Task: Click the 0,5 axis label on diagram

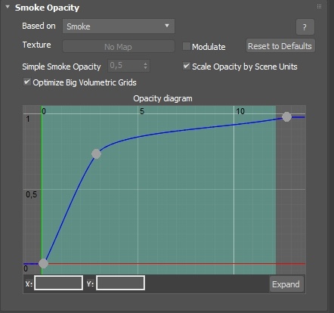Action: (32, 194)
